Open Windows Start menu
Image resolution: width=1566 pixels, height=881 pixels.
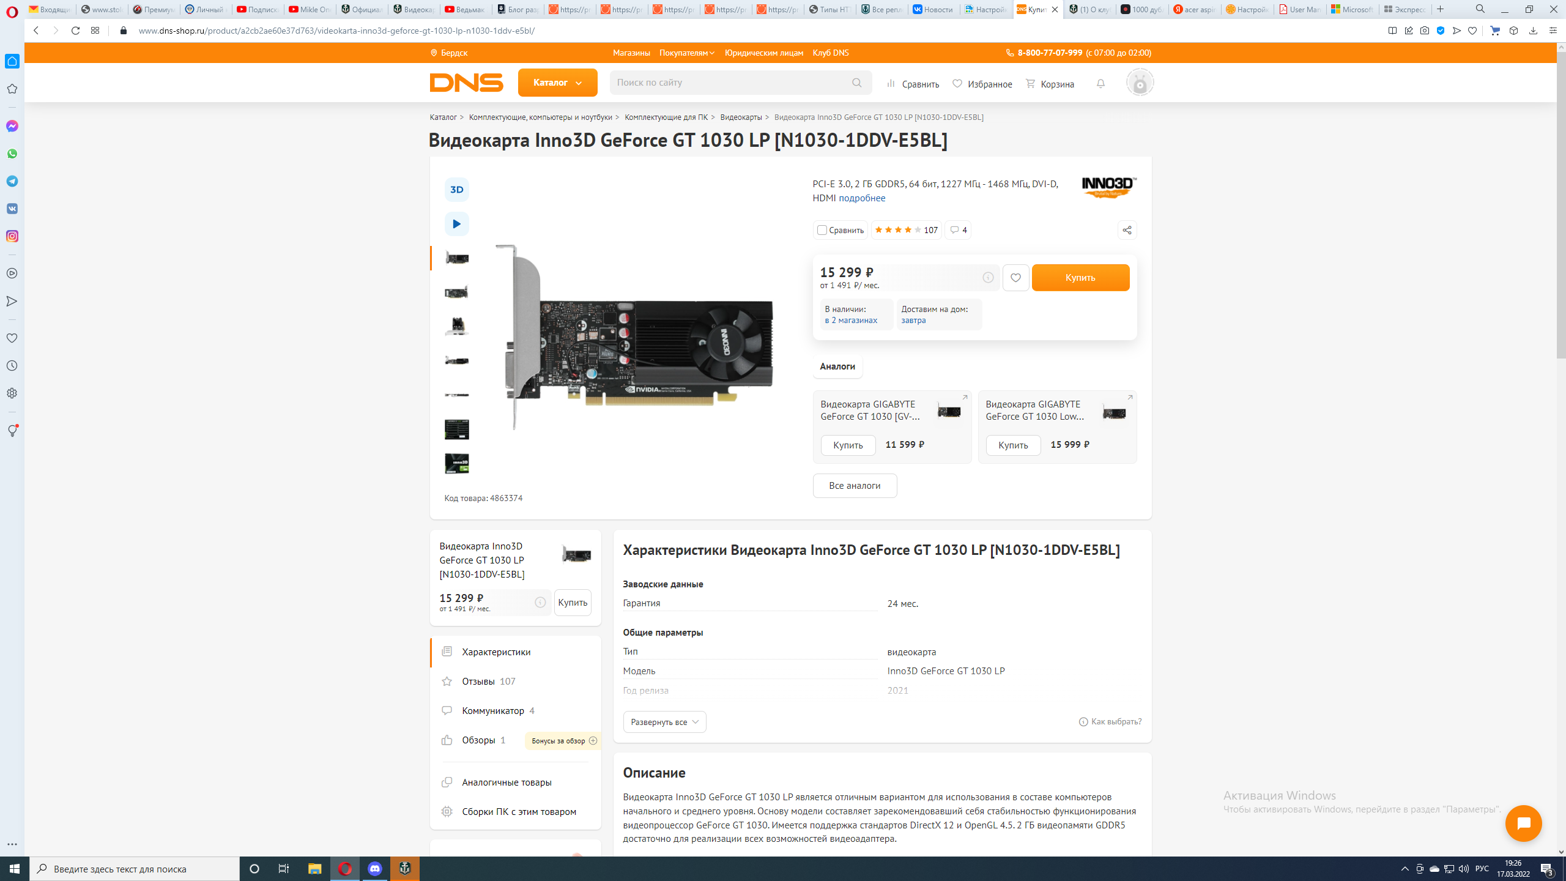tap(15, 869)
